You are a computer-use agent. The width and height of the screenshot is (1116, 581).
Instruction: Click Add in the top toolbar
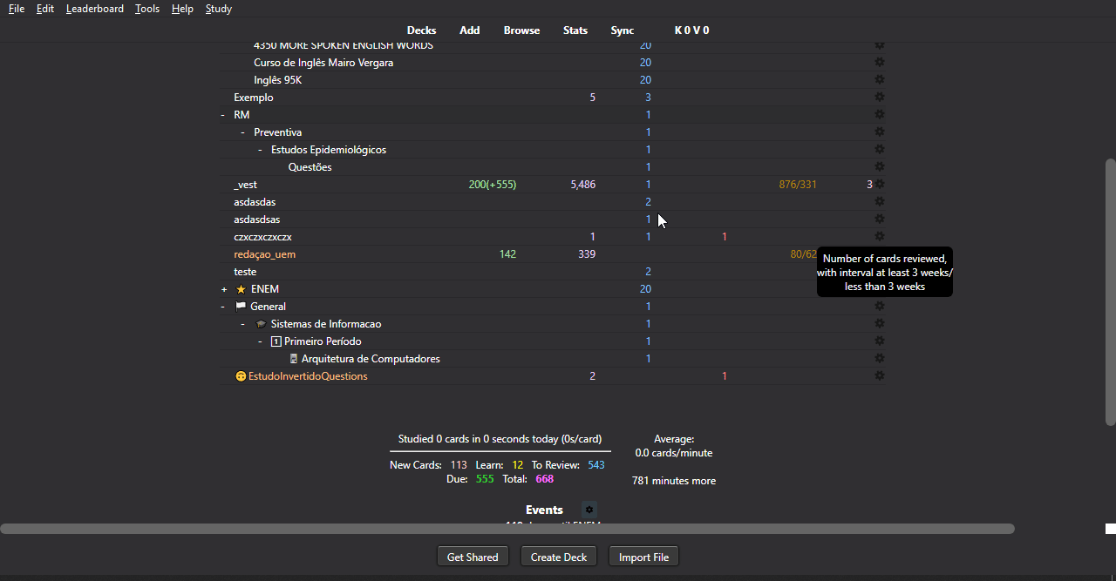pyautogui.click(x=470, y=30)
